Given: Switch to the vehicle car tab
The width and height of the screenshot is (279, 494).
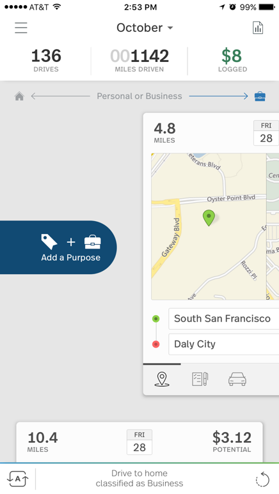Looking at the screenshot, I should [x=237, y=379].
